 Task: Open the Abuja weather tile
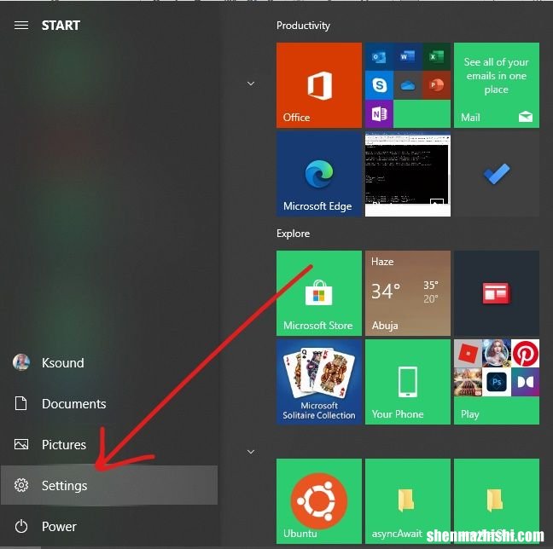(407, 293)
